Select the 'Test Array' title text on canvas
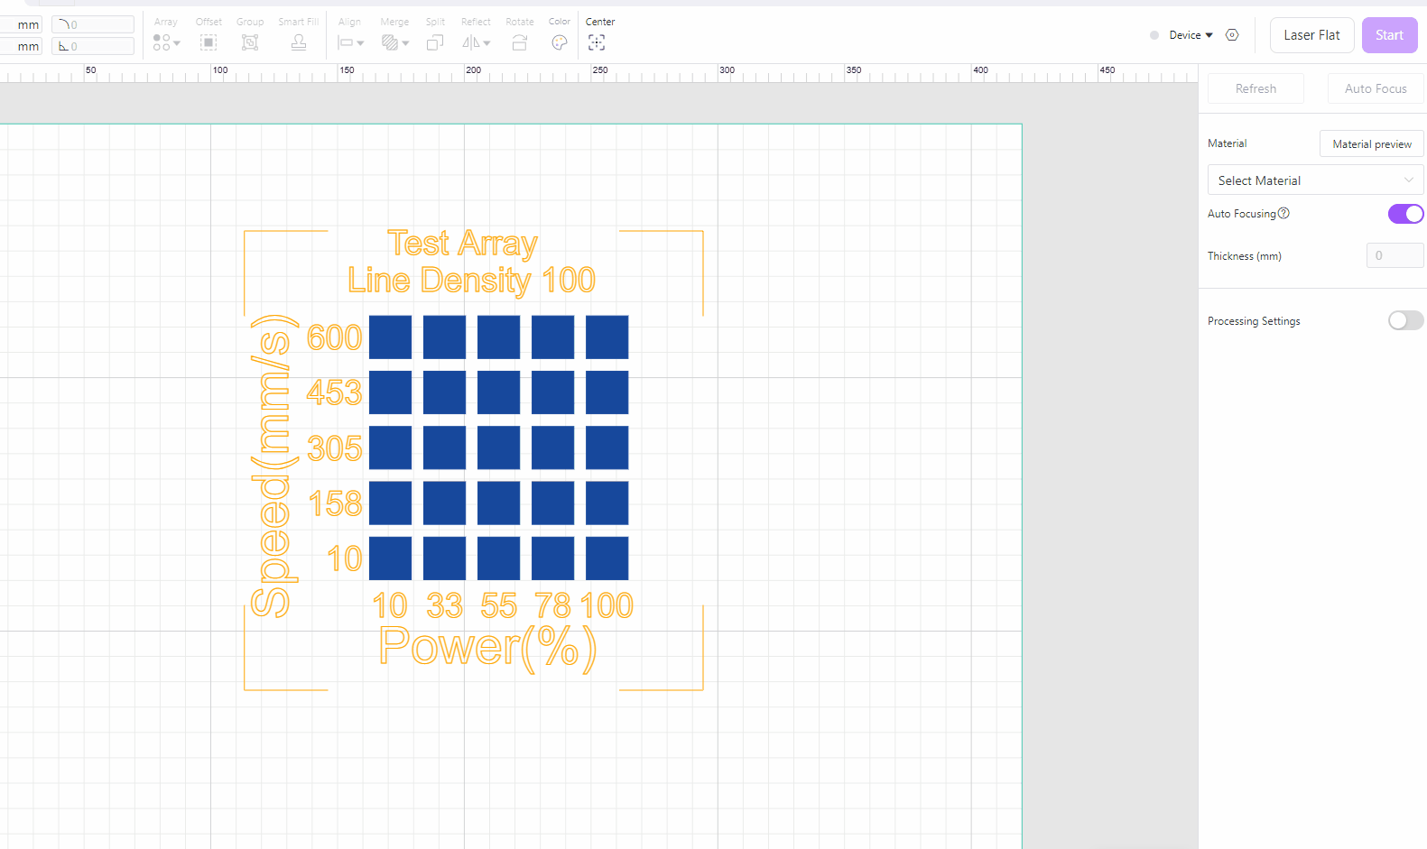This screenshot has height=849, width=1427. coord(463,244)
